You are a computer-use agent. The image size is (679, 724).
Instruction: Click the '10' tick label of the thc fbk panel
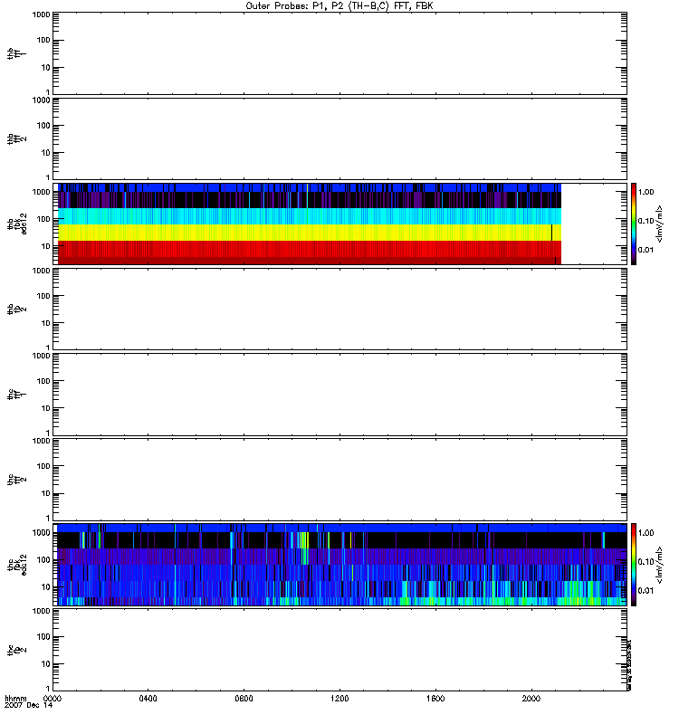tap(46, 587)
